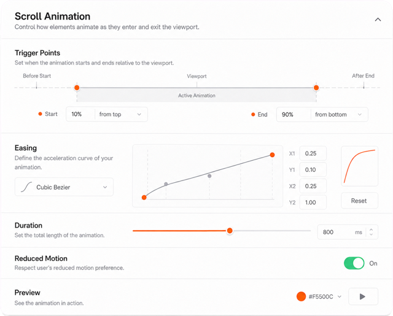Click the Duration slider thumb

230,231
